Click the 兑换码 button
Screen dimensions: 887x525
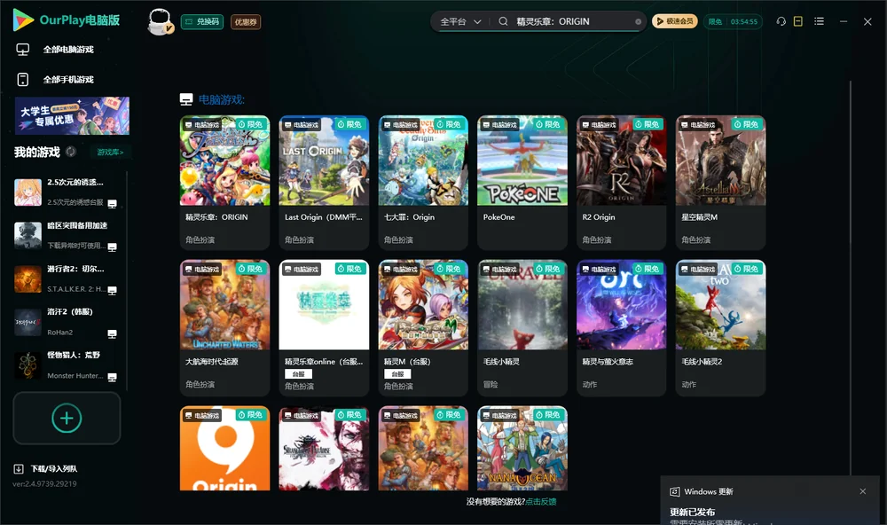click(x=202, y=22)
